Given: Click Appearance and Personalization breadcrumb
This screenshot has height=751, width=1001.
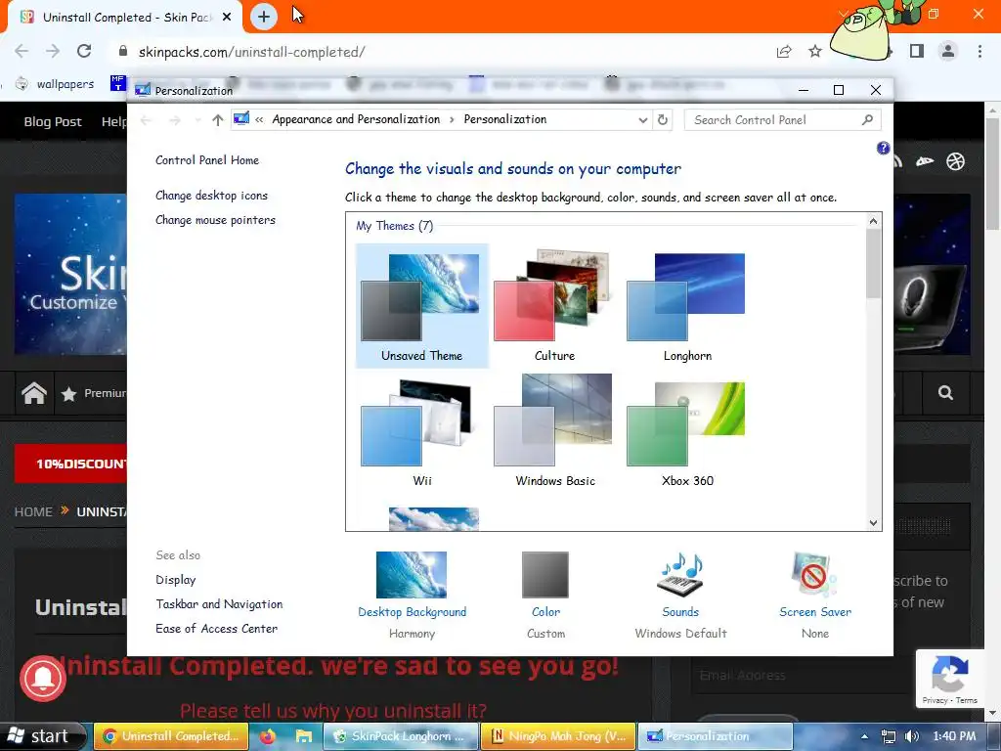Looking at the screenshot, I should pos(356,119).
